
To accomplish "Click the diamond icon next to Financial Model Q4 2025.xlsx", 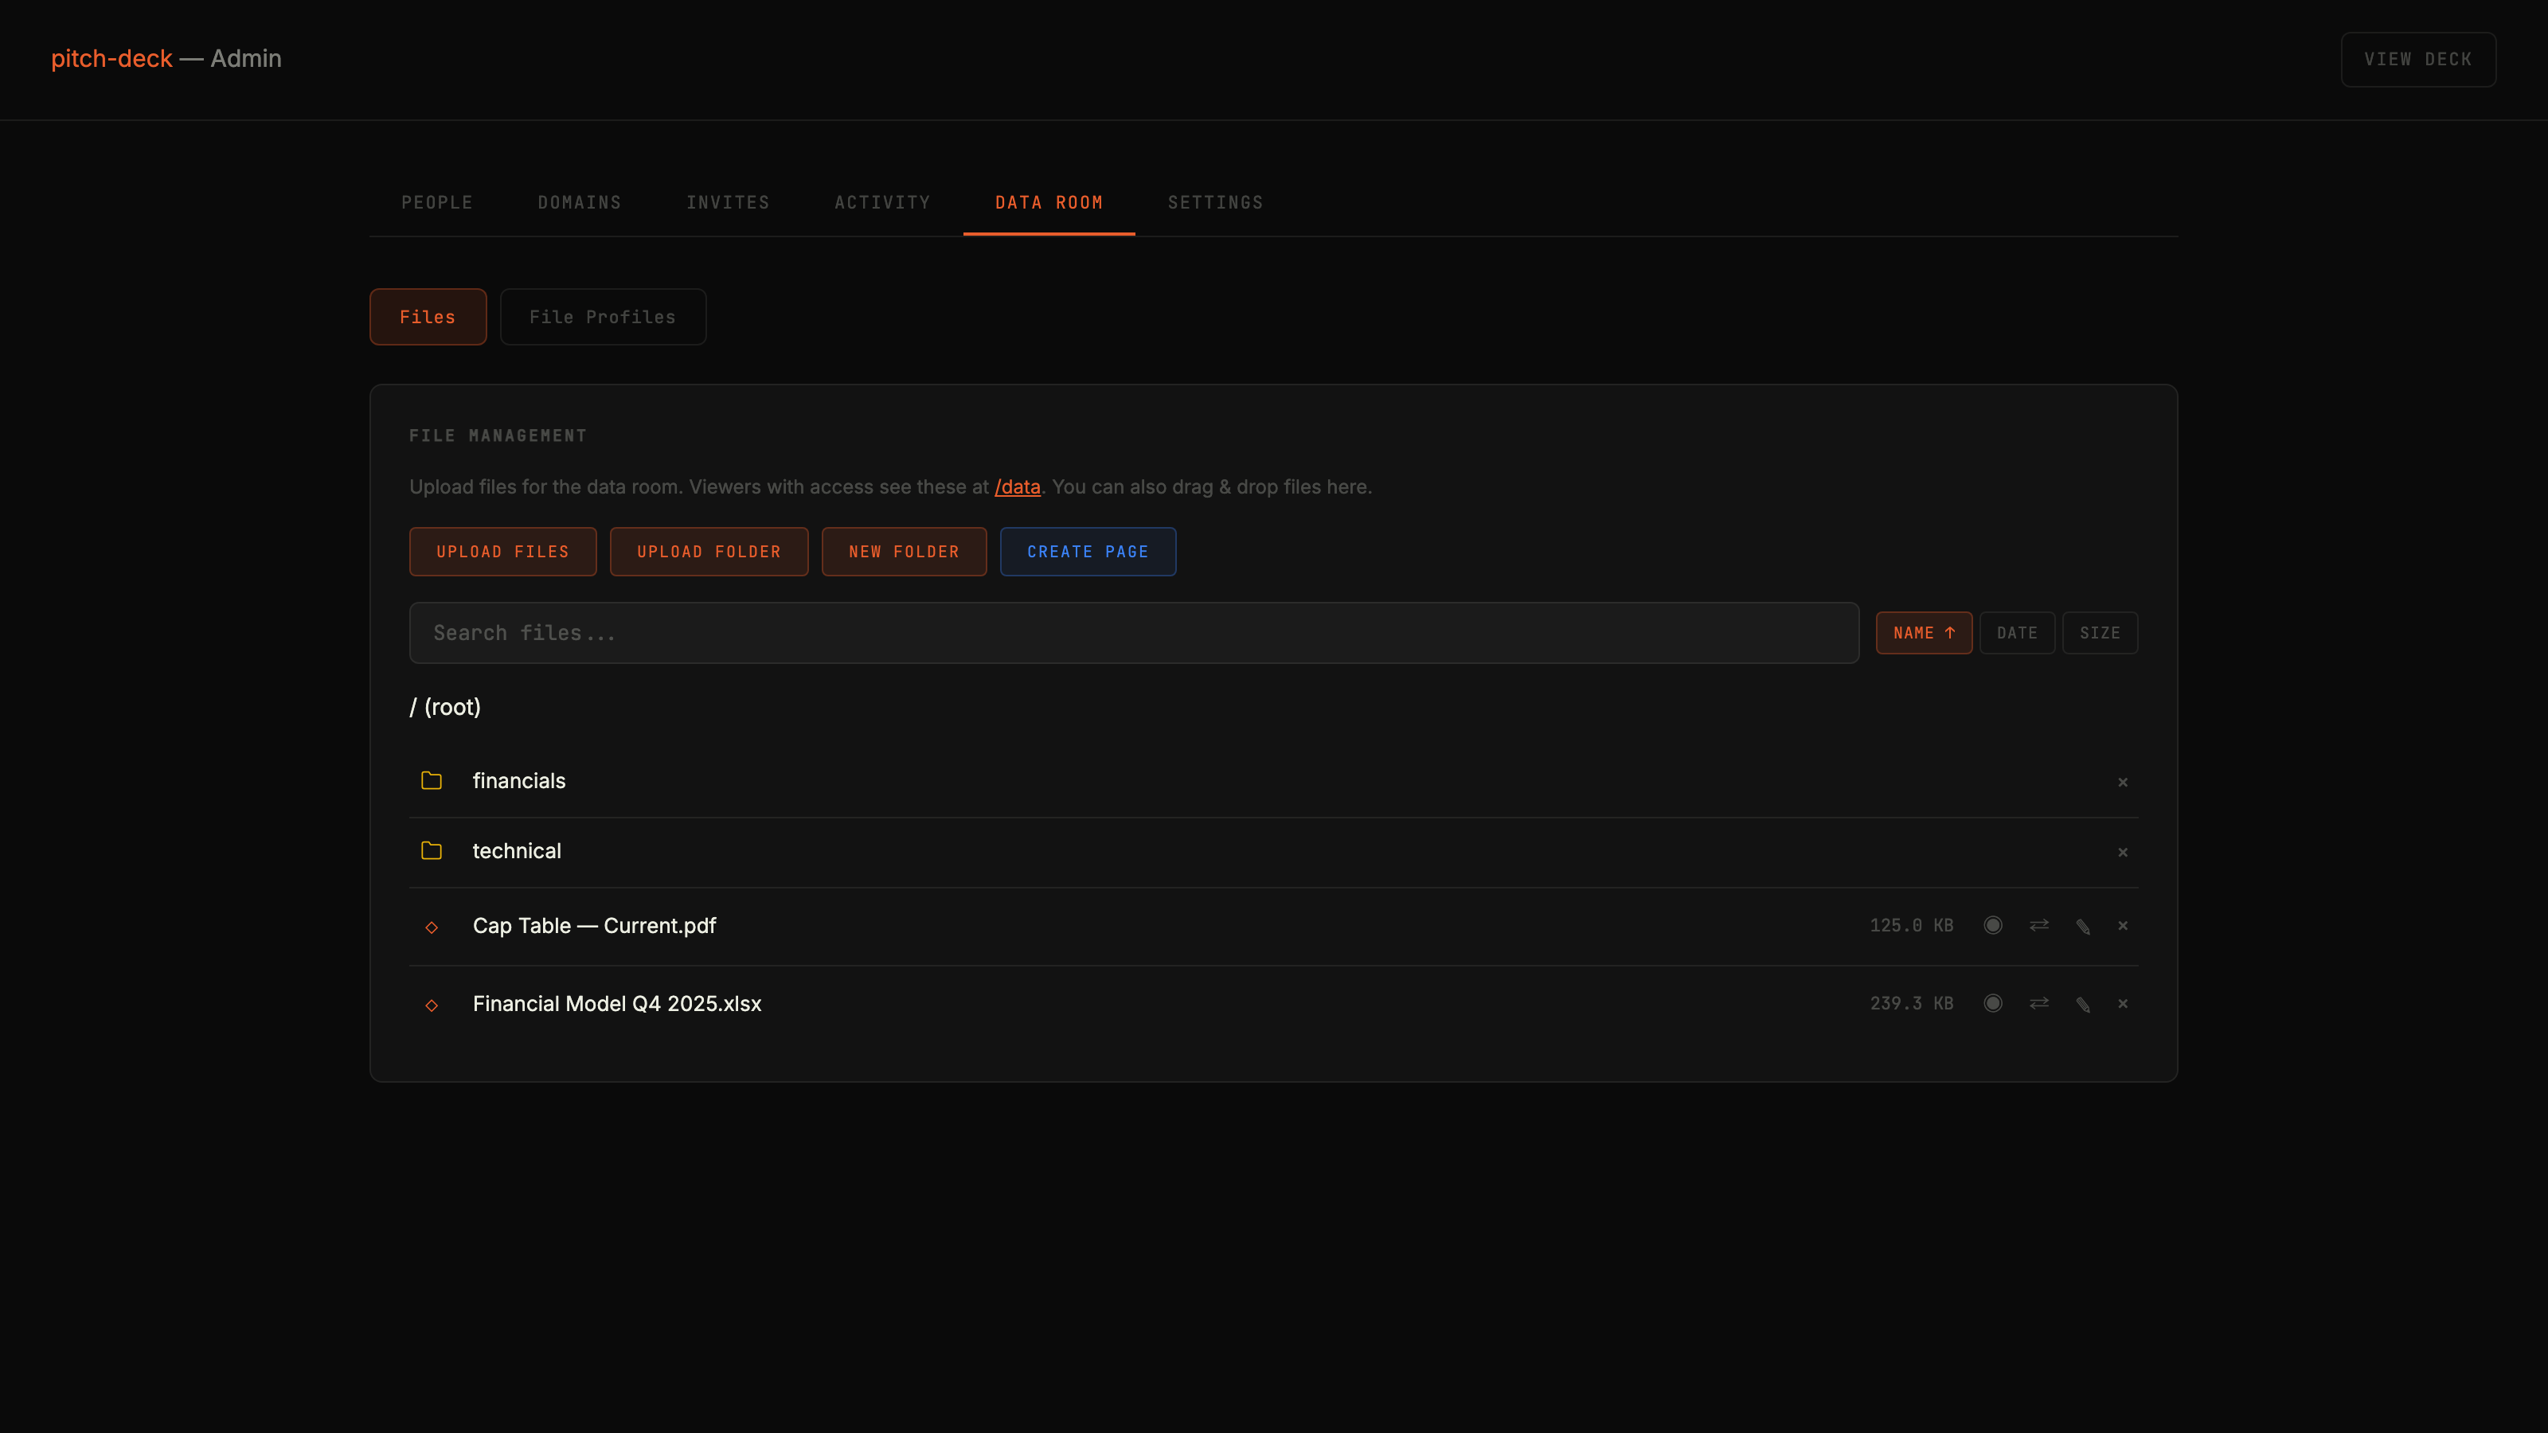I will coord(432,1005).
